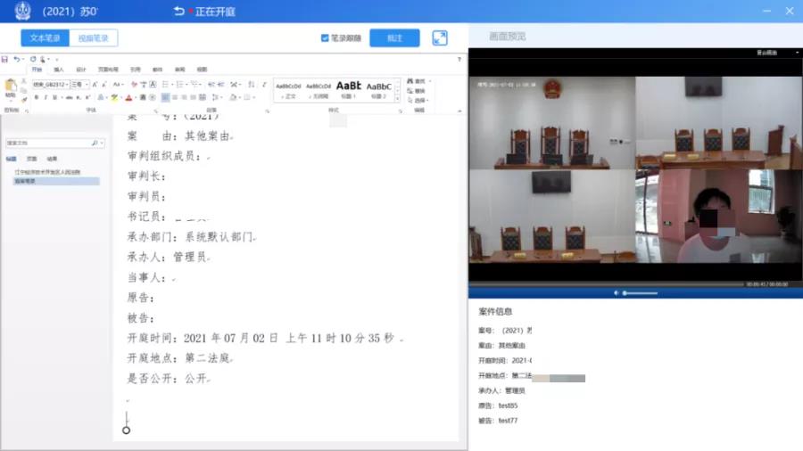This screenshot has width=803, height=451.
Task: Click the back arrow next to 正在开庭
Action: (179, 11)
